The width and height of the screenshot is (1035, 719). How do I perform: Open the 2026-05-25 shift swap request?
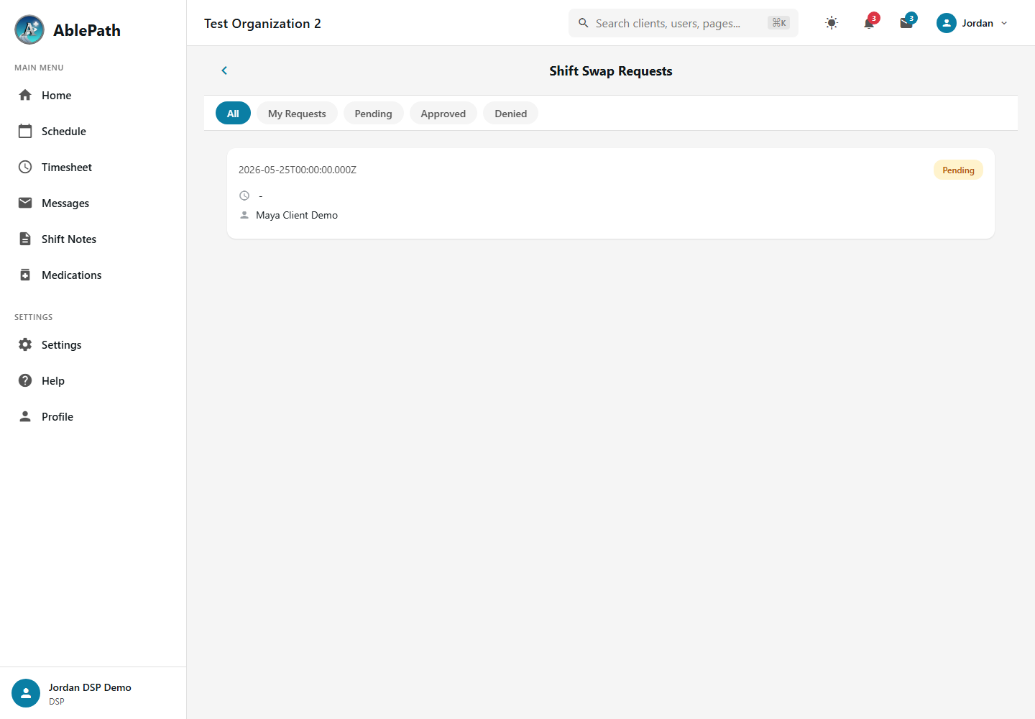pos(611,193)
